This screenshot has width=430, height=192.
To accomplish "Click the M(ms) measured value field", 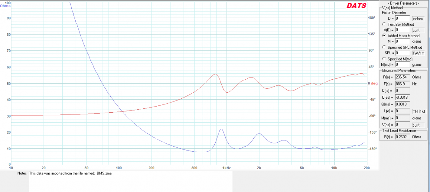I will [402, 118].
